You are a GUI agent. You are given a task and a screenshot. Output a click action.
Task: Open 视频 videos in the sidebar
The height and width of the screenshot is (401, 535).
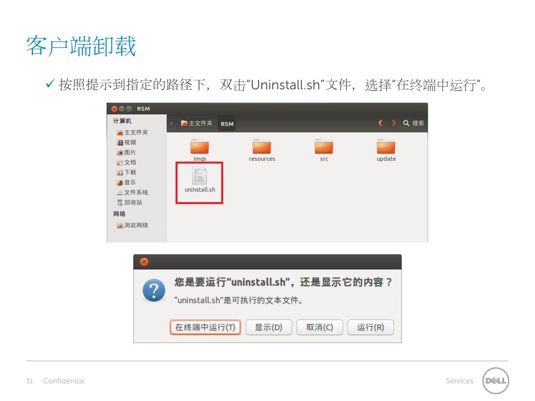126,142
